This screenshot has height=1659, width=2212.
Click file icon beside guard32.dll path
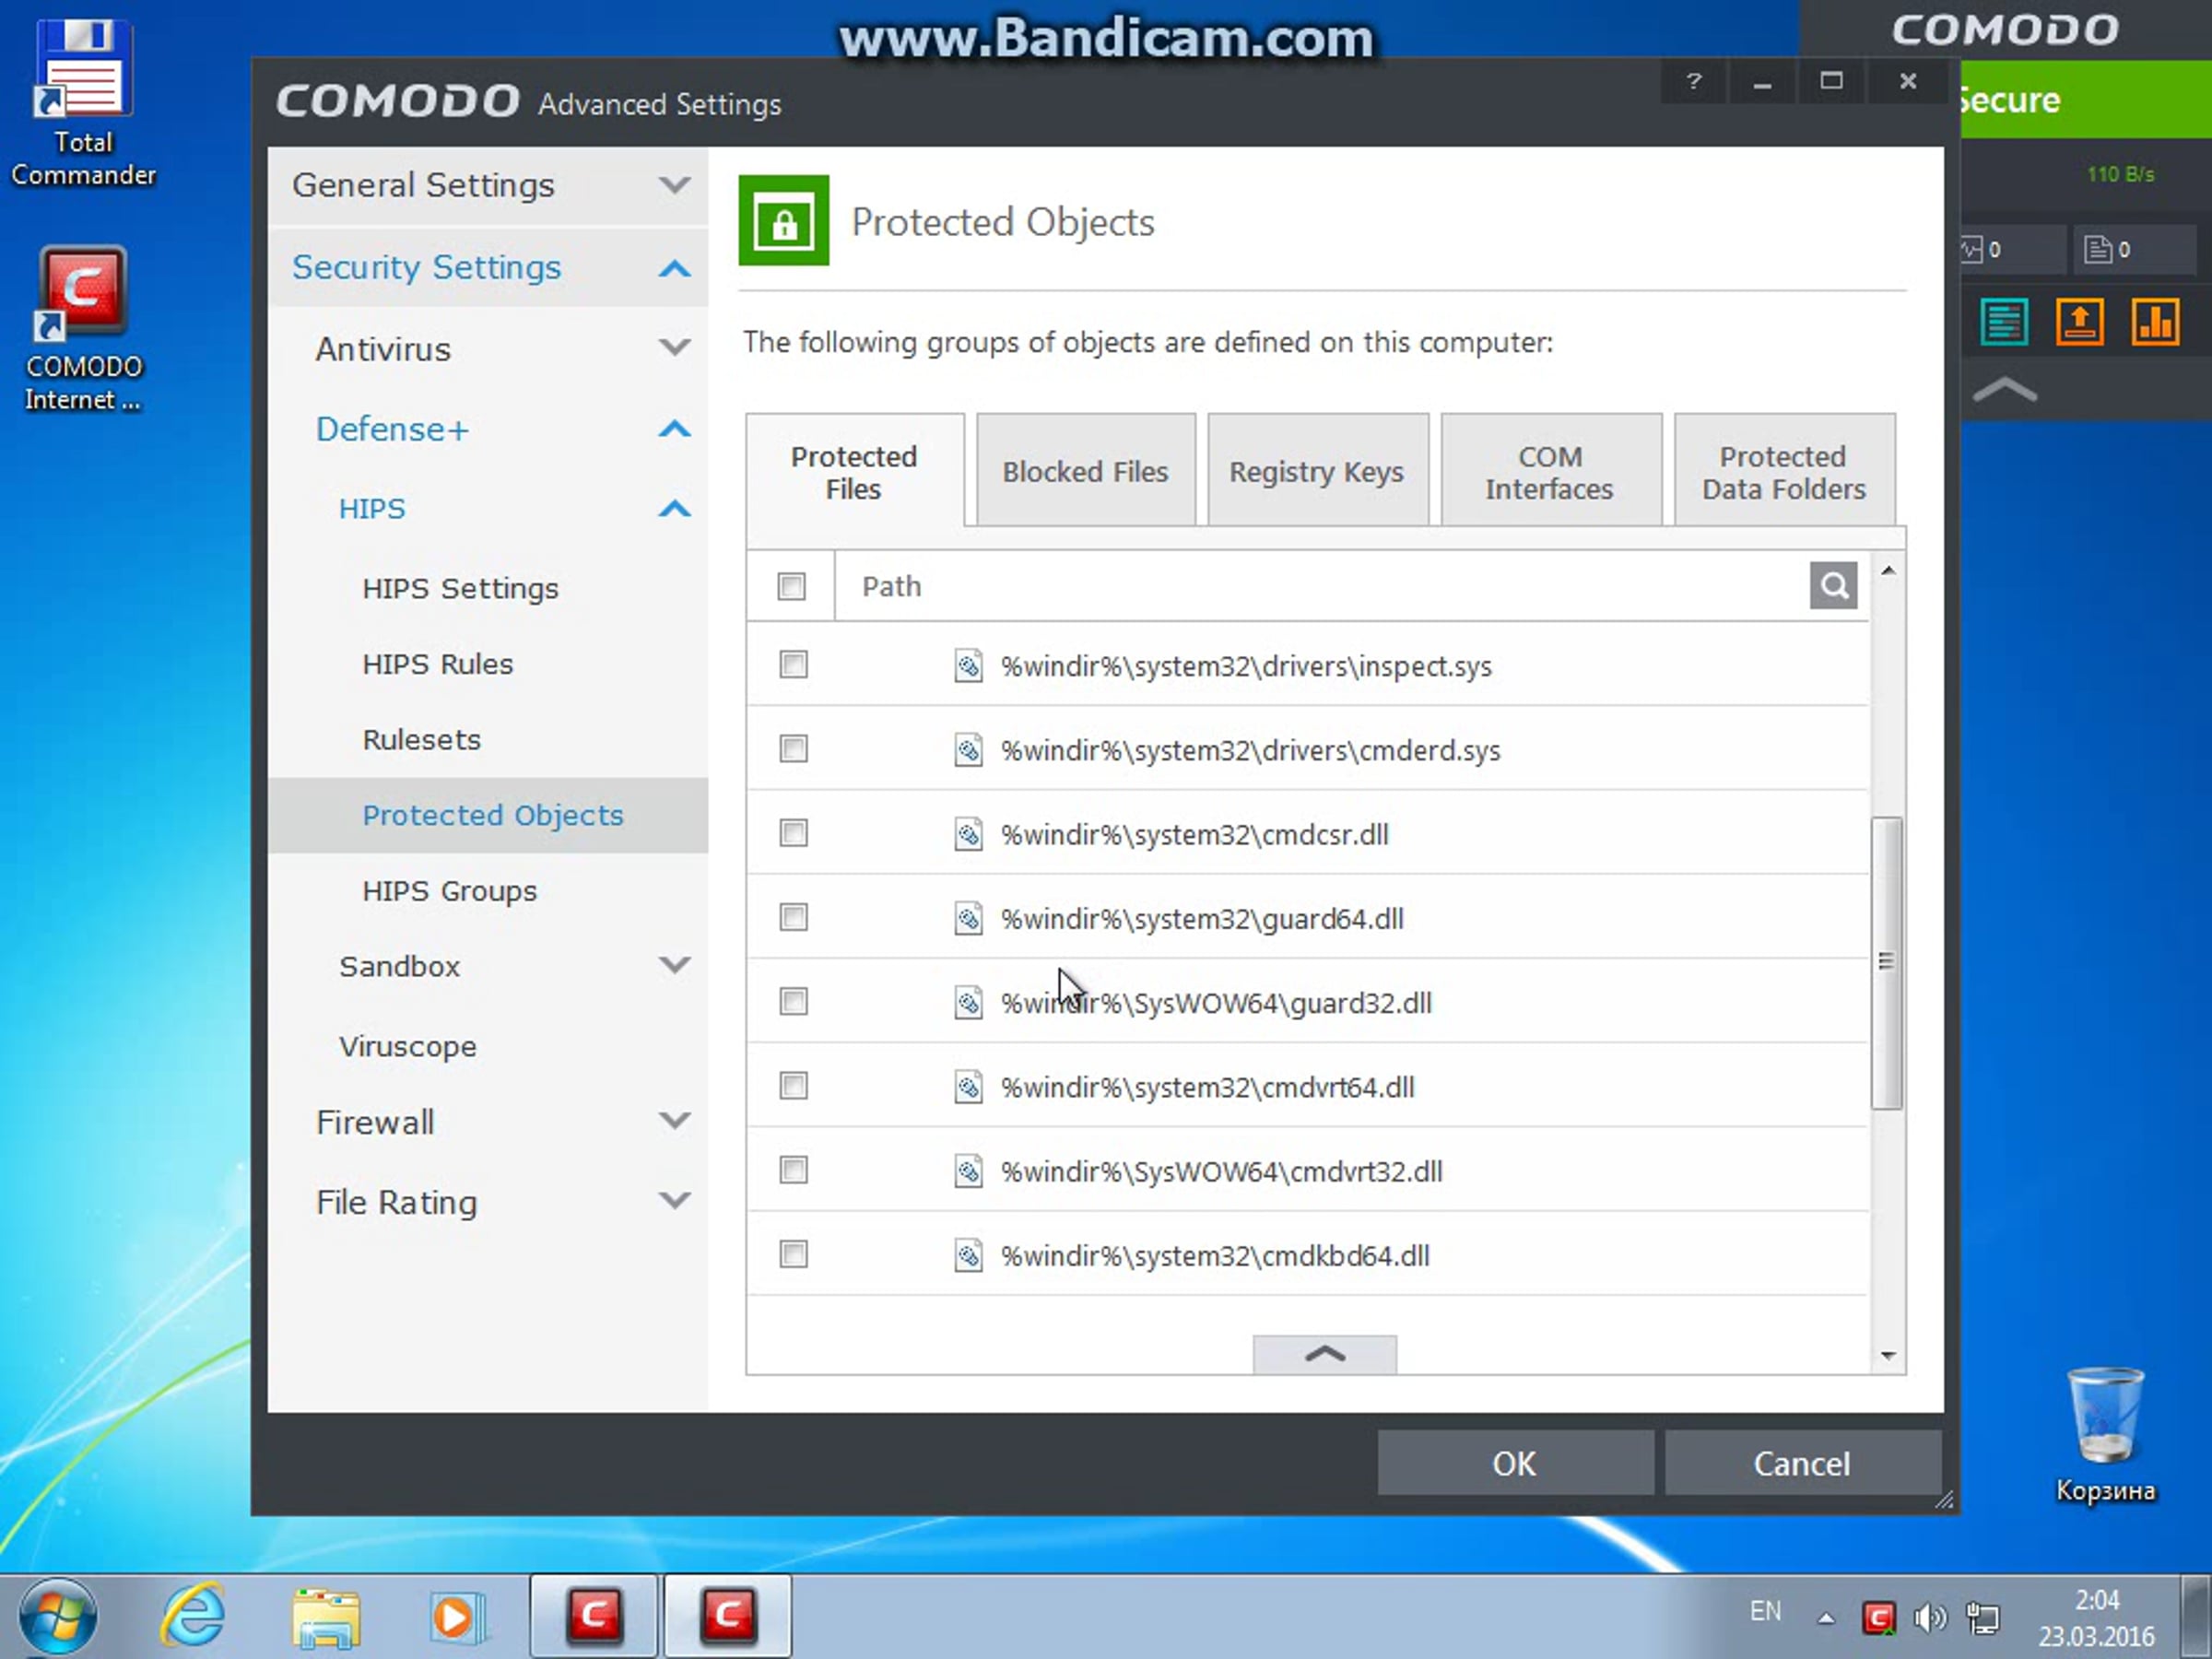(967, 1002)
